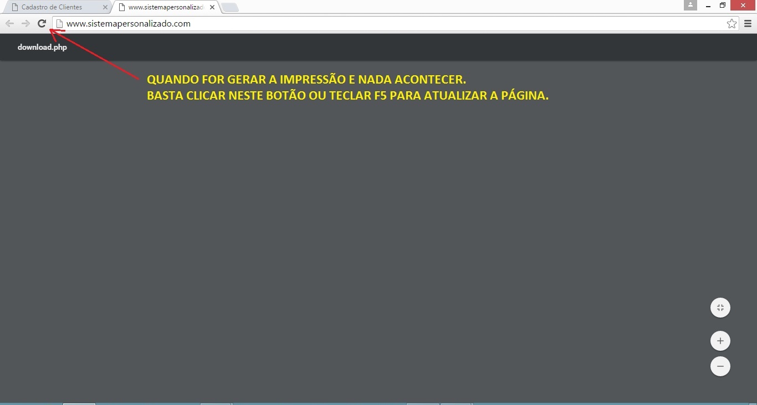
Task: Go back with the back arrow
Action: [x=9, y=23]
